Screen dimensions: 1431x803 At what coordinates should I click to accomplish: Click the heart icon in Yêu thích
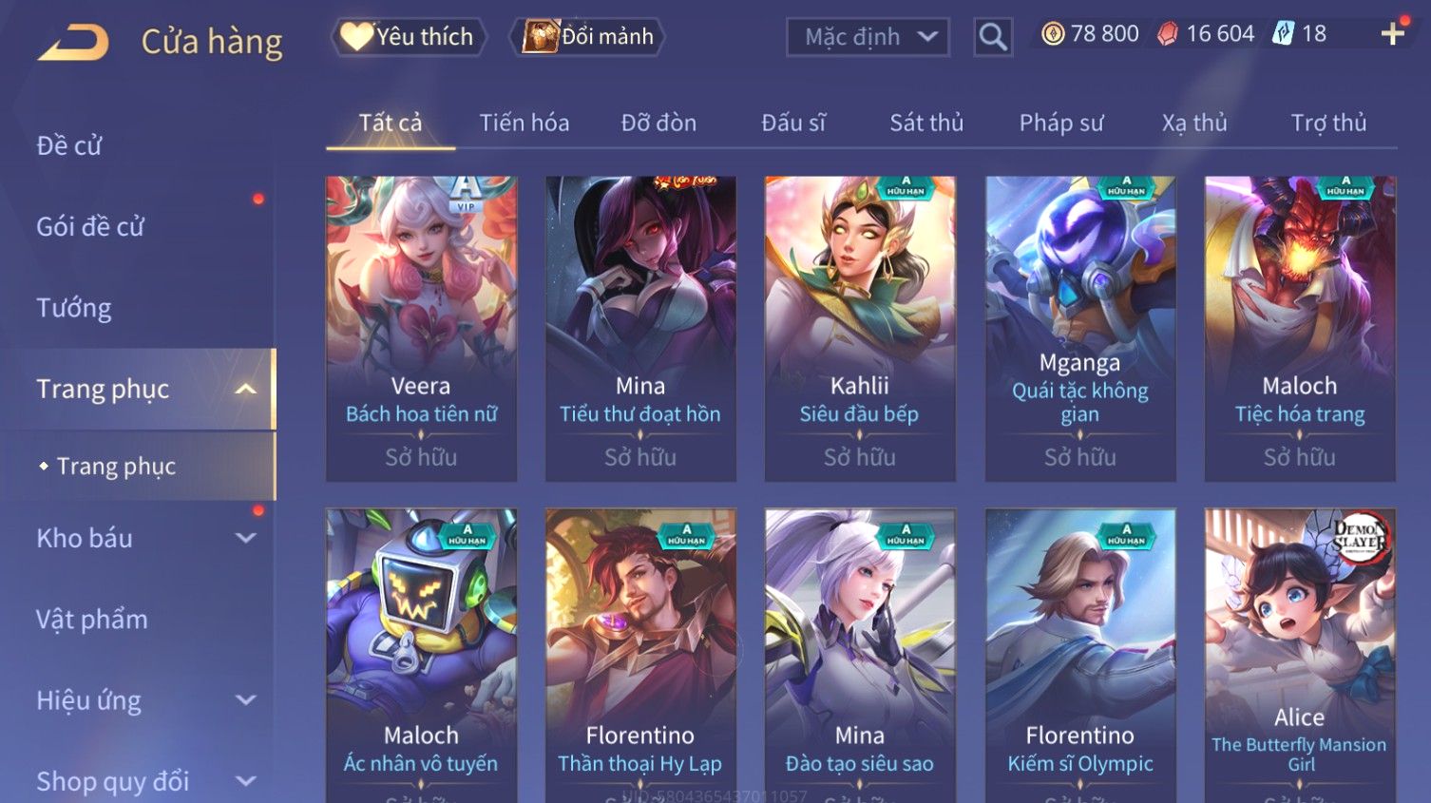pos(355,36)
